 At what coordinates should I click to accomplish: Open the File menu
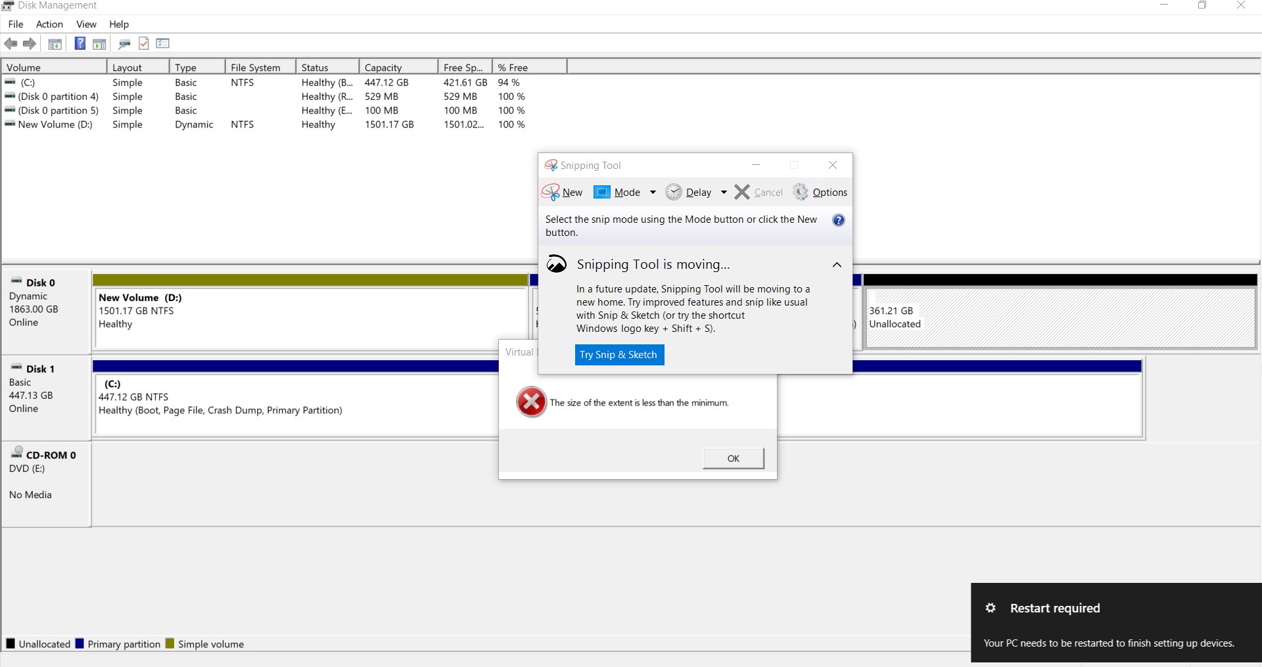(x=16, y=24)
